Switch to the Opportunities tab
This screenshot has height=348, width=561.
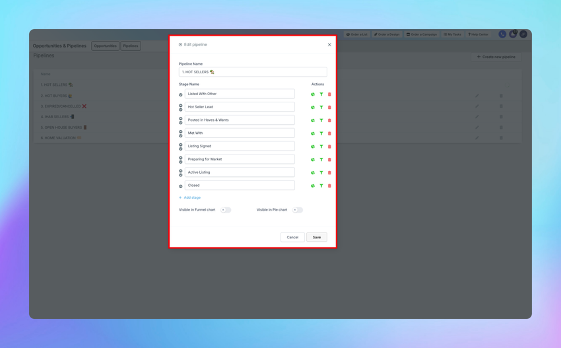pyautogui.click(x=105, y=46)
